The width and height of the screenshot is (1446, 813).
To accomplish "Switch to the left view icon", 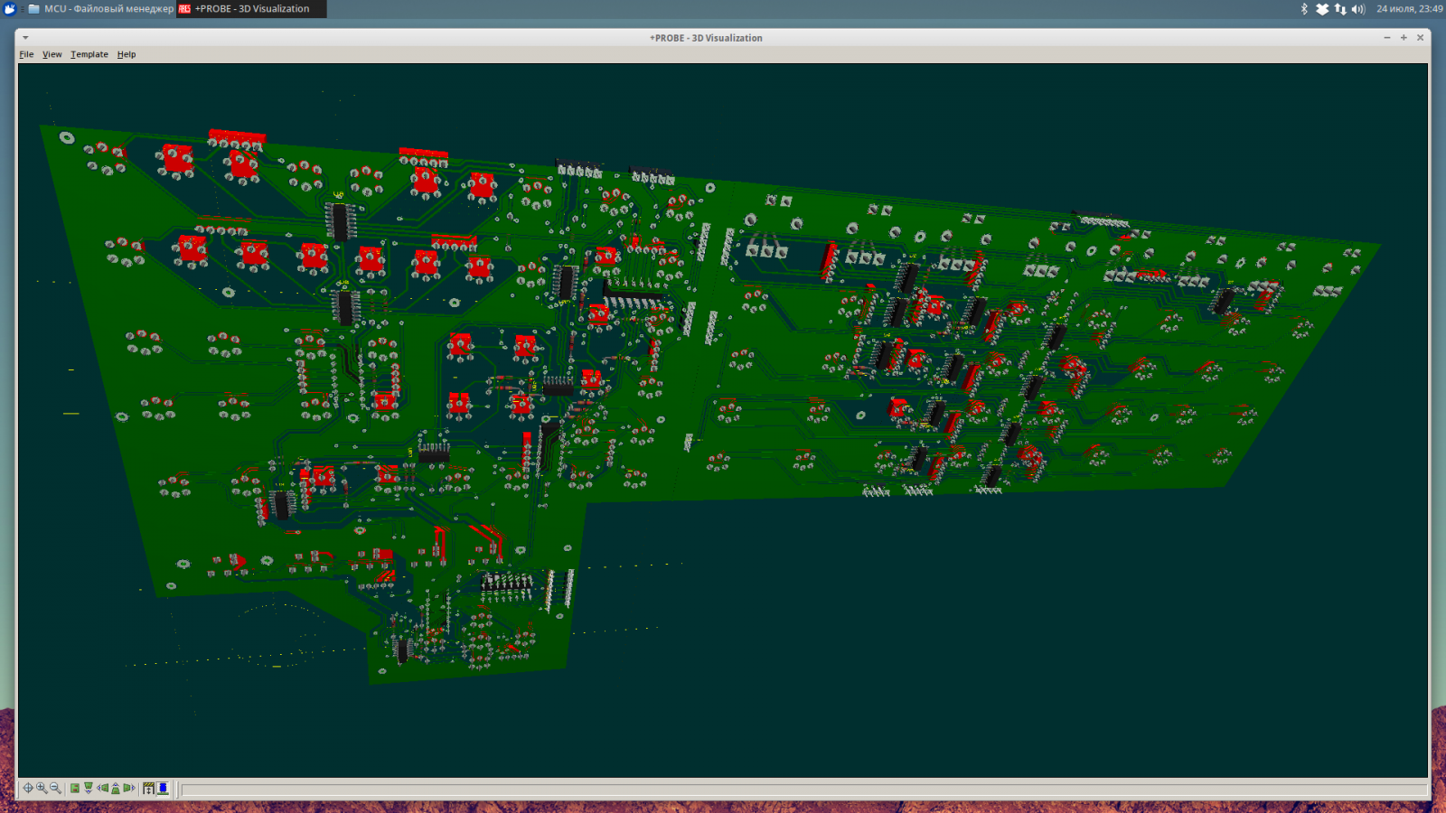I will 102,788.
